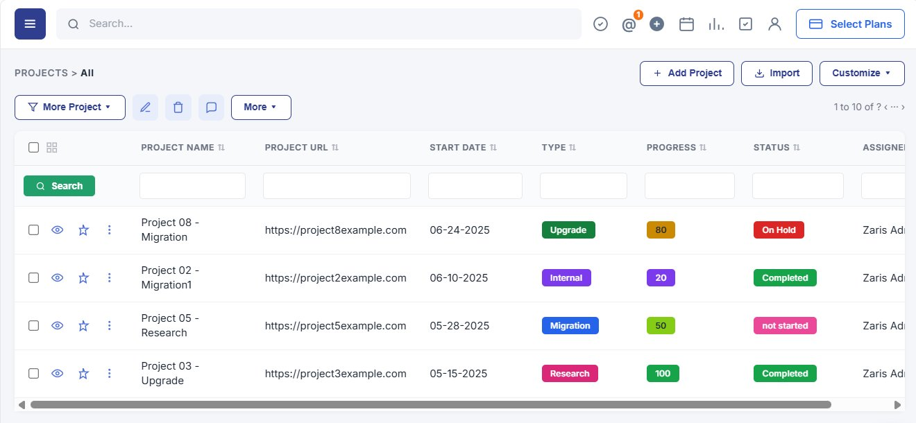The height and width of the screenshot is (423, 916).
Task: Focus the Project Name filter field
Action: (192, 186)
